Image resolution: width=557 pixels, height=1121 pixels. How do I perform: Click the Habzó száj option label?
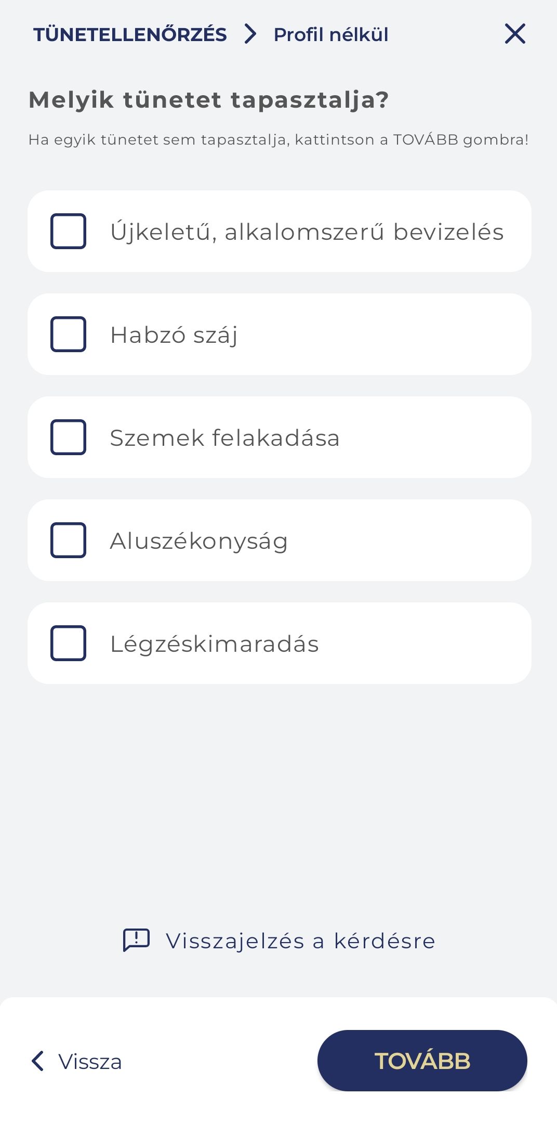tap(174, 334)
